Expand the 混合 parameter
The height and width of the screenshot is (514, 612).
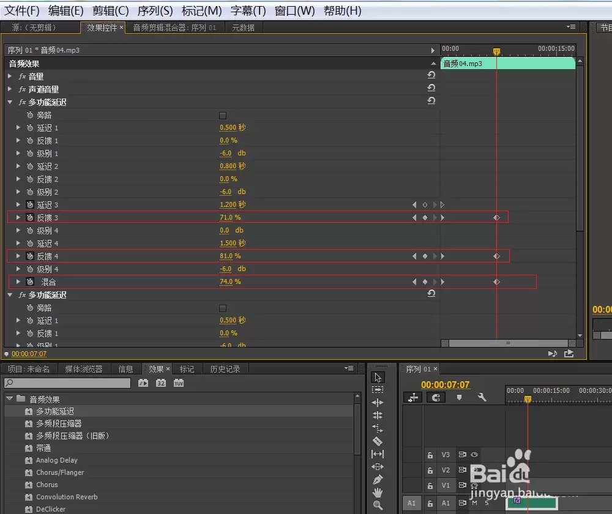tap(18, 281)
